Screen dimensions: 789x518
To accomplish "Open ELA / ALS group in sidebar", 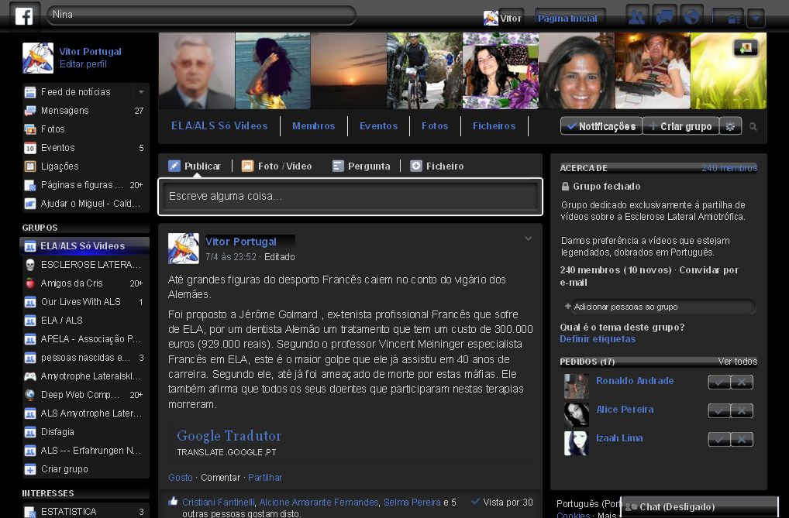I will coord(85,321).
